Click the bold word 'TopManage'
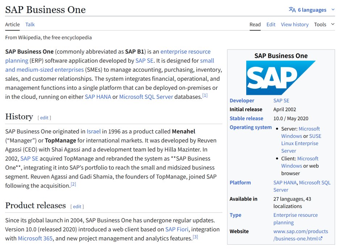Image resolution: width=339 pixels, height=249 pixels. (60, 140)
